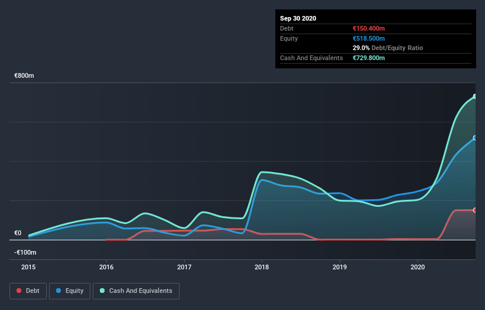Click the Equity row label in tooltip
485x310 pixels.
click(x=289, y=38)
